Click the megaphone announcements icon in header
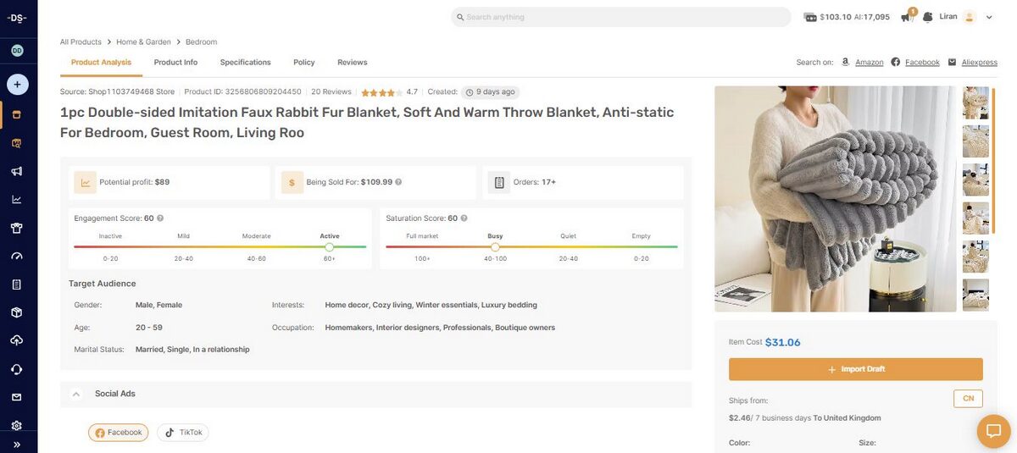Image resolution: width=1017 pixels, height=453 pixels. [906, 17]
